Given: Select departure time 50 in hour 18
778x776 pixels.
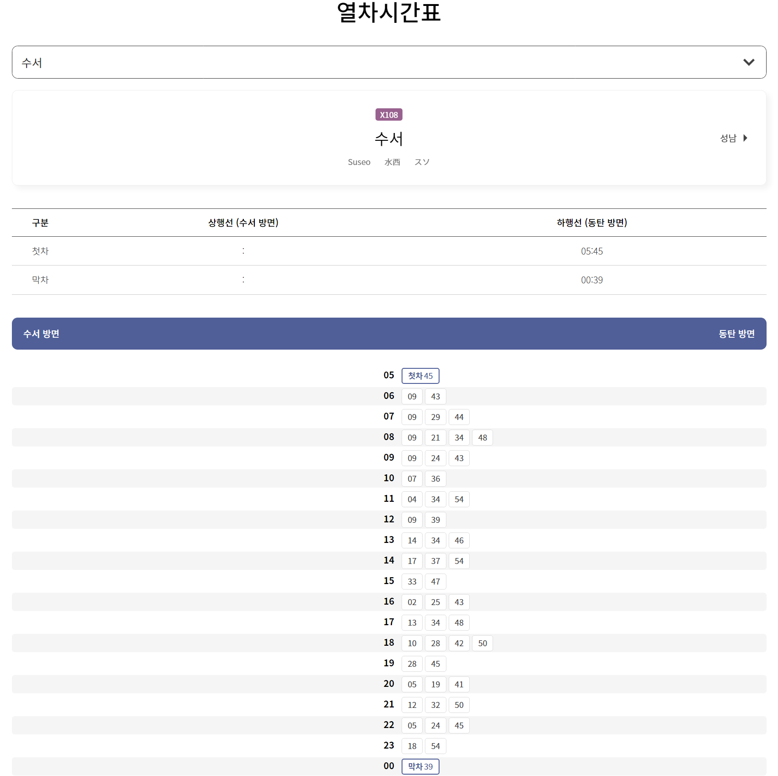Looking at the screenshot, I should pos(482,643).
